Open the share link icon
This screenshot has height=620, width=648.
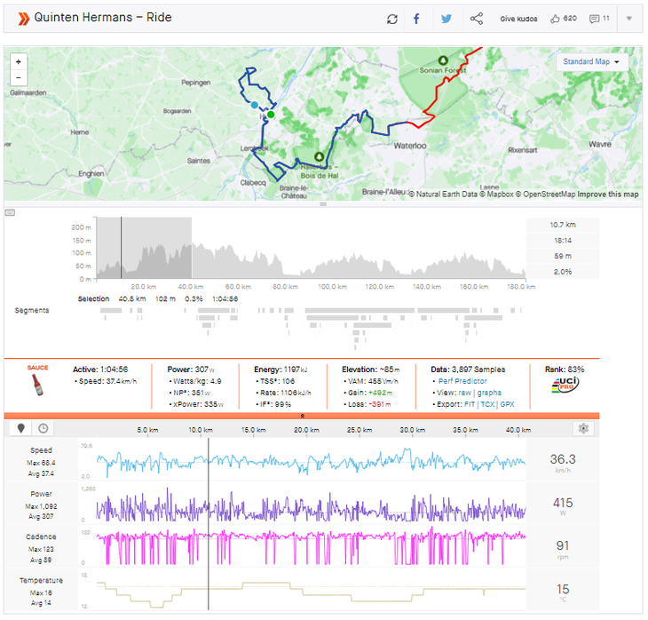point(476,19)
